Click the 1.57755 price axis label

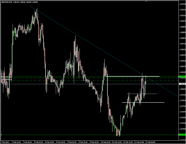click(x=182, y=106)
